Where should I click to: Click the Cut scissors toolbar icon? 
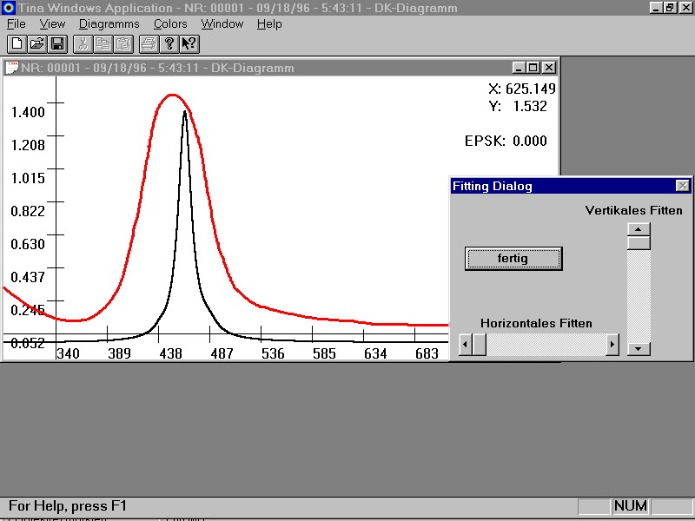[x=83, y=43]
